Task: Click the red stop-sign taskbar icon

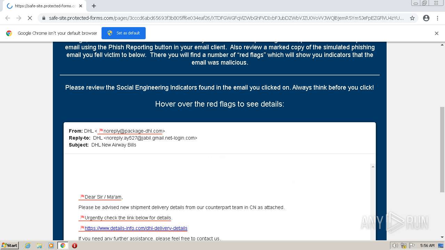Action: point(74,245)
